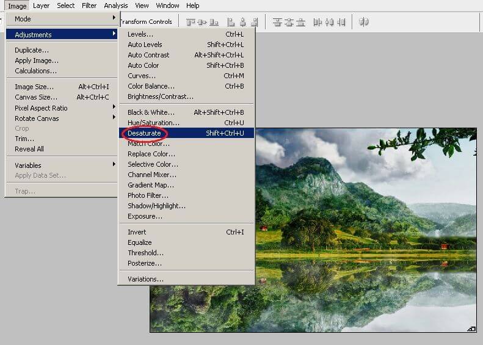
Task: Open the Select menu
Action: tap(65, 5)
